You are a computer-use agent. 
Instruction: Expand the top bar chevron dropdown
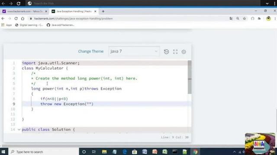click(x=267, y=3)
